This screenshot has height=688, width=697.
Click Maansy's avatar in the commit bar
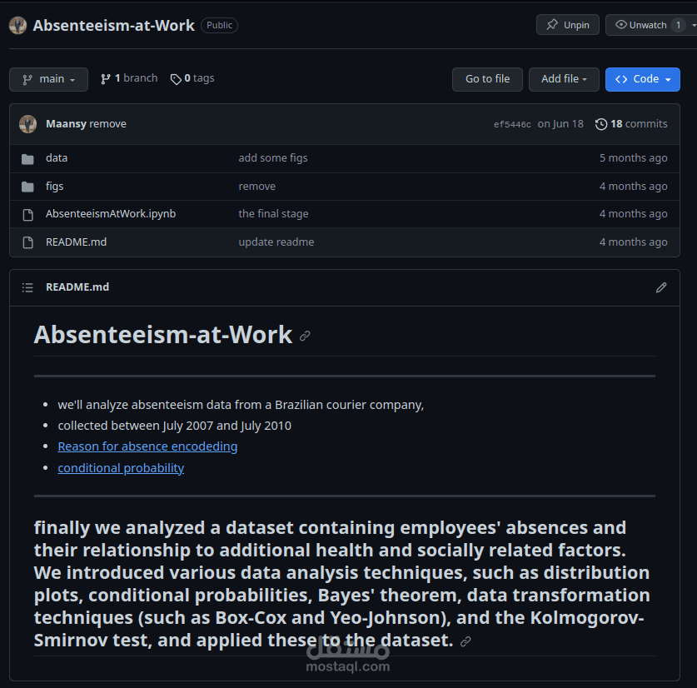(29, 123)
